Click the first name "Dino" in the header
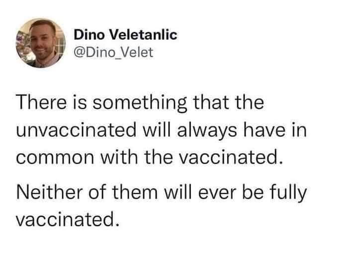This screenshot has width=358, height=253. 89,35
